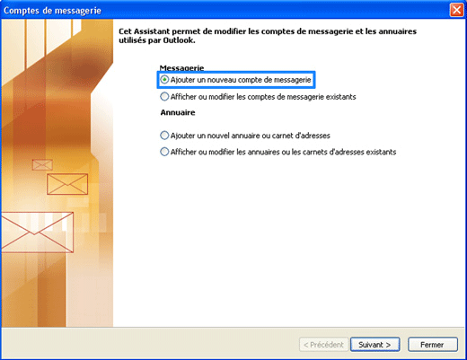This screenshot has height=360, width=467.
Task: Select 'Ajouter un nouvel annuaire ou carnet d'adresses' radio
Action: [x=164, y=136]
